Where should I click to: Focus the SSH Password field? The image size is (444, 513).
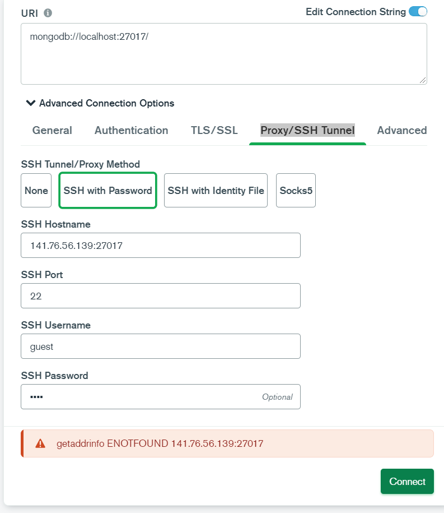pos(140,397)
